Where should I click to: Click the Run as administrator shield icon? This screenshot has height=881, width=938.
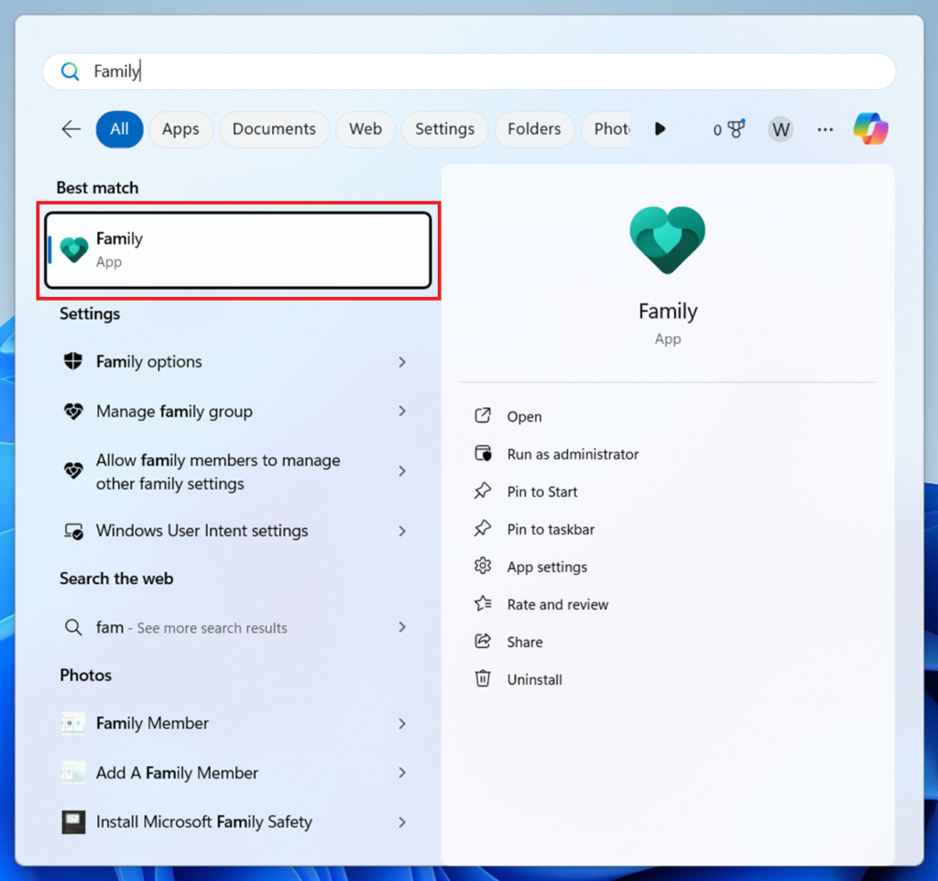click(483, 454)
